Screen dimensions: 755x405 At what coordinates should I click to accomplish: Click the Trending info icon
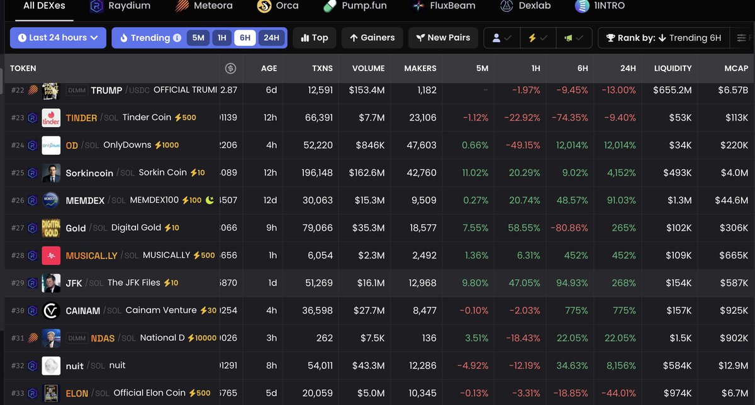tap(177, 38)
